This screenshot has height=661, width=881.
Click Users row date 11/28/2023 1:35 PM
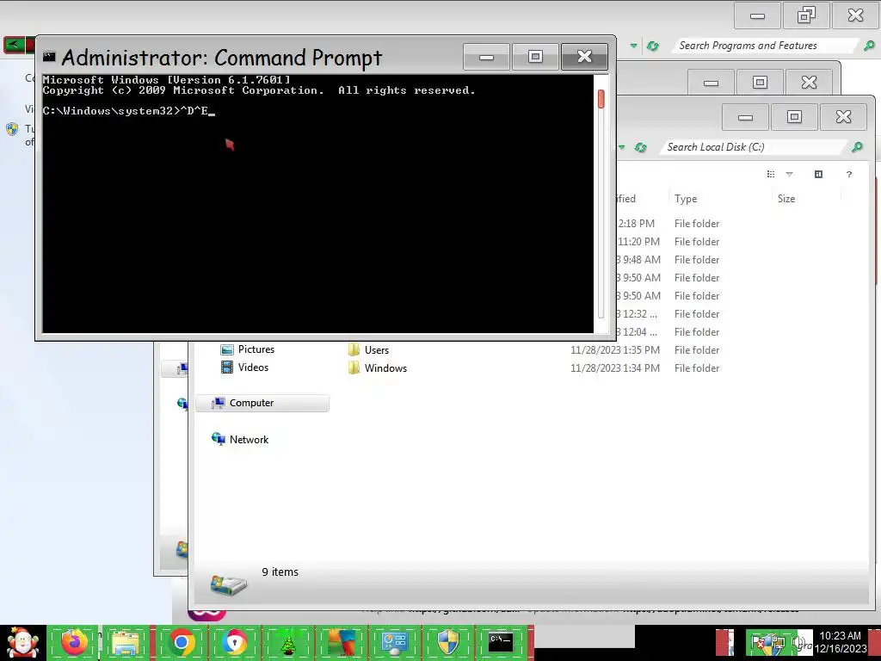(614, 350)
